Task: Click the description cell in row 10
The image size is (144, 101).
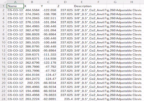Action: tap(108, 42)
